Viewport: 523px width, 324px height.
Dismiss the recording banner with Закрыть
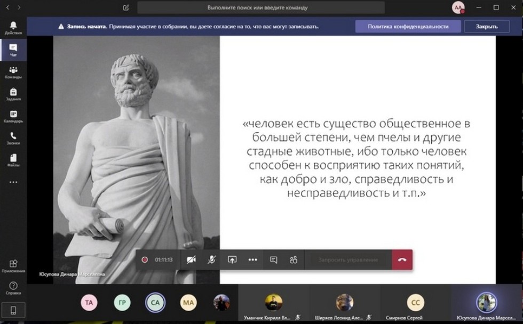tap(486, 26)
